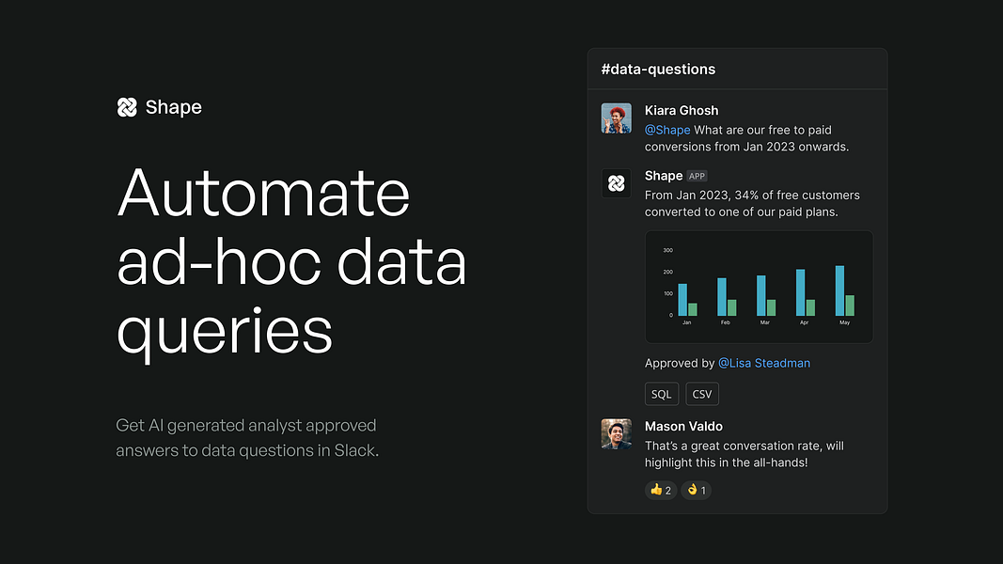Image resolution: width=1003 pixels, height=564 pixels.
Task: Select the Kiara Ghosh username
Action: [x=682, y=111]
